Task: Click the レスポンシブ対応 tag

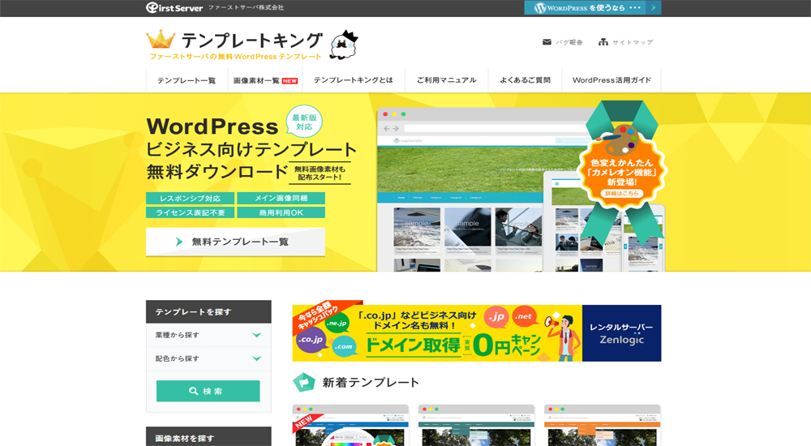Action: coord(190,198)
